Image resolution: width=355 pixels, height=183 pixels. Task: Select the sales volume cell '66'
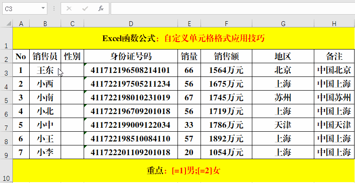(x=189, y=70)
